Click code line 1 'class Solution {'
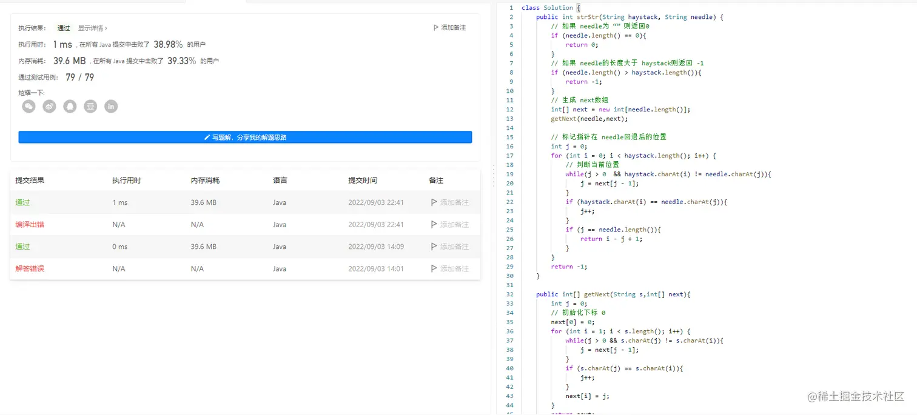 (x=551, y=8)
